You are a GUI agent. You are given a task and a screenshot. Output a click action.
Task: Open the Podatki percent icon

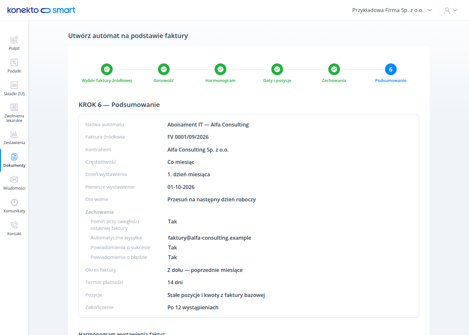coord(14,62)
